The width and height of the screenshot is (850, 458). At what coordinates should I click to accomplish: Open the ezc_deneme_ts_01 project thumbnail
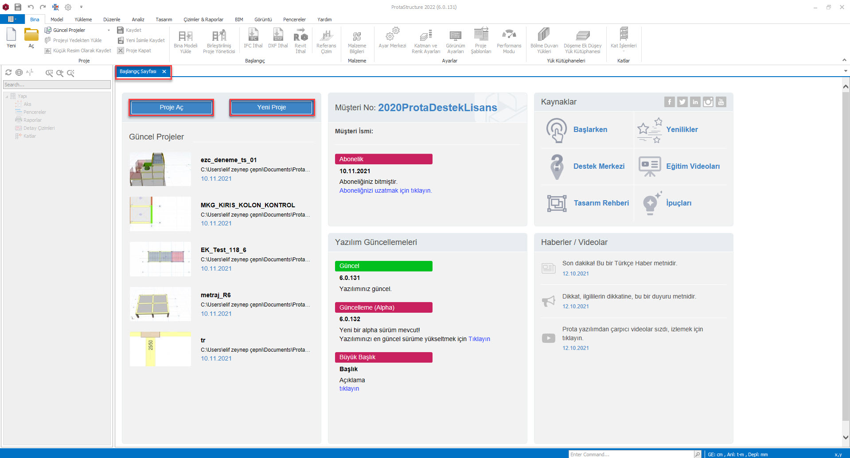[160, 169]
